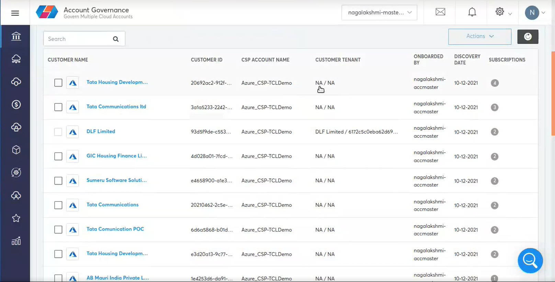Open the dollar cost icon in sidebar
Image resolution: width=555 pixels, height=282 pixels.
pos(16,104)
